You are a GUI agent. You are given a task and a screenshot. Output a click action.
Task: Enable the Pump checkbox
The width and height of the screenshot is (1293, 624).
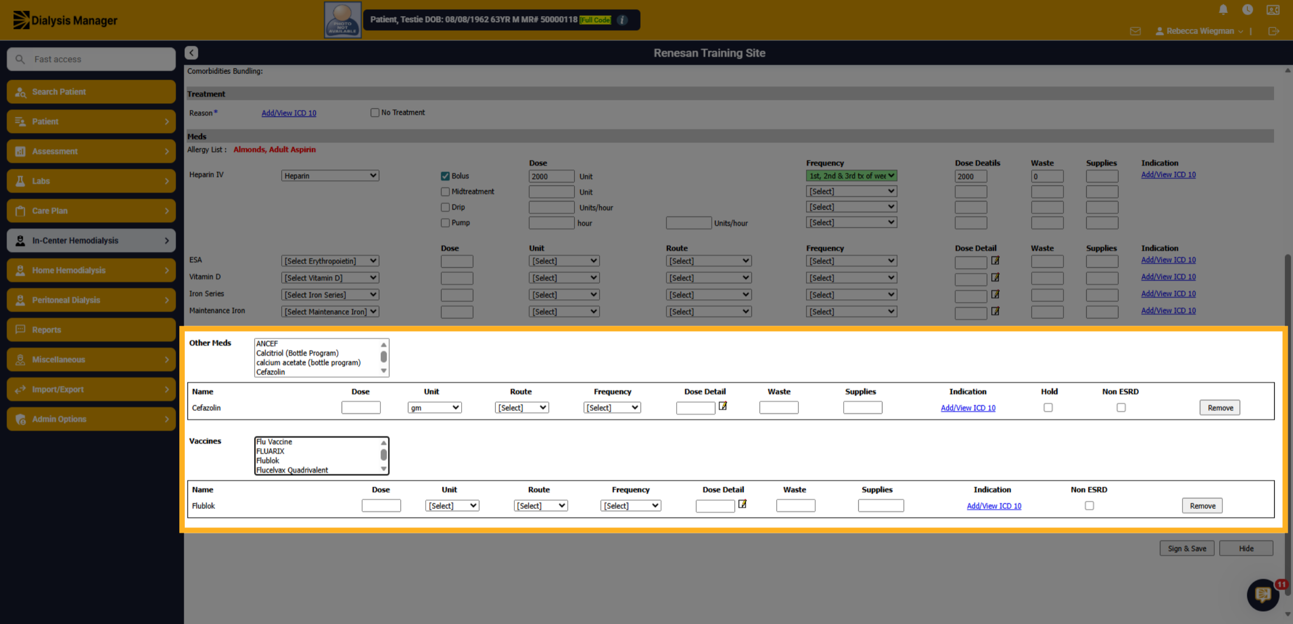445,223
